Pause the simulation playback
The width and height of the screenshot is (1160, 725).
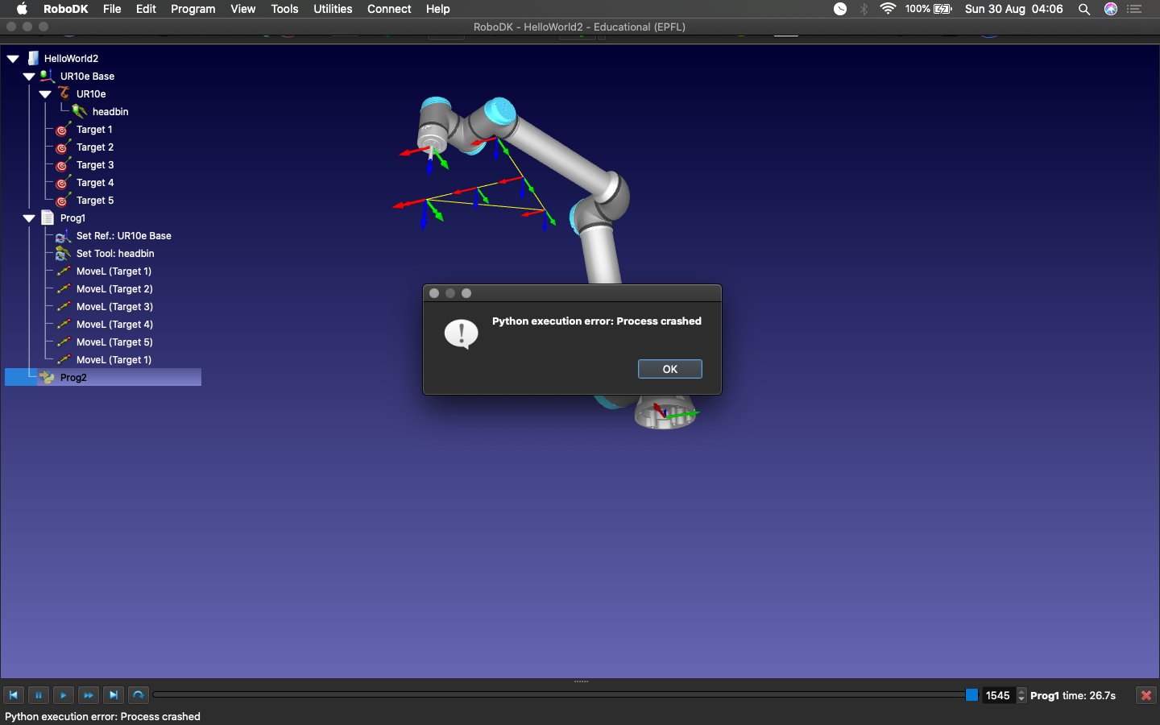pyautogui.click(x=38, y=695)
